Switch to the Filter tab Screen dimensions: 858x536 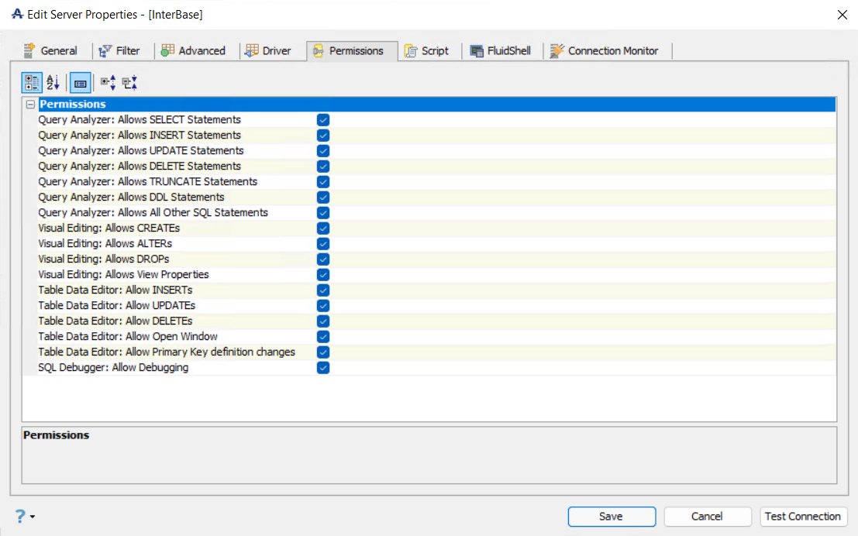pos(119,51)
